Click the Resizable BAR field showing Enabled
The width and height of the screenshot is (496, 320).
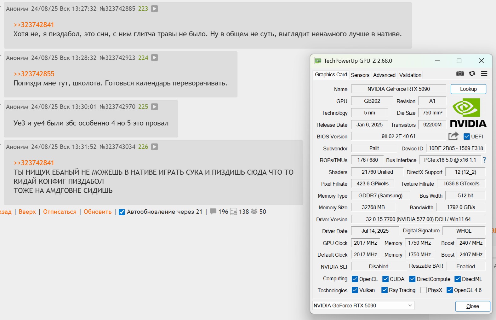click(466, 266)
